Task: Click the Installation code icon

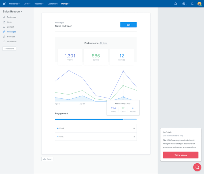Action: pyautogui.click(x=4, y=41)
